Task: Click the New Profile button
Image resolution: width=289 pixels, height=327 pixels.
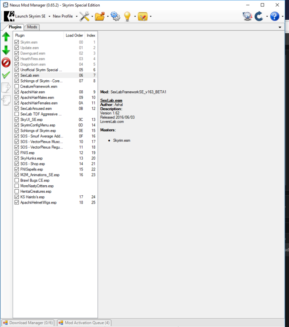Action: click(x=63, y=16)
